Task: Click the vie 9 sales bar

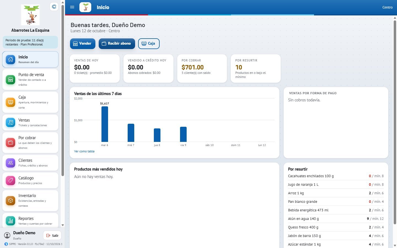Action: point(183,134)
